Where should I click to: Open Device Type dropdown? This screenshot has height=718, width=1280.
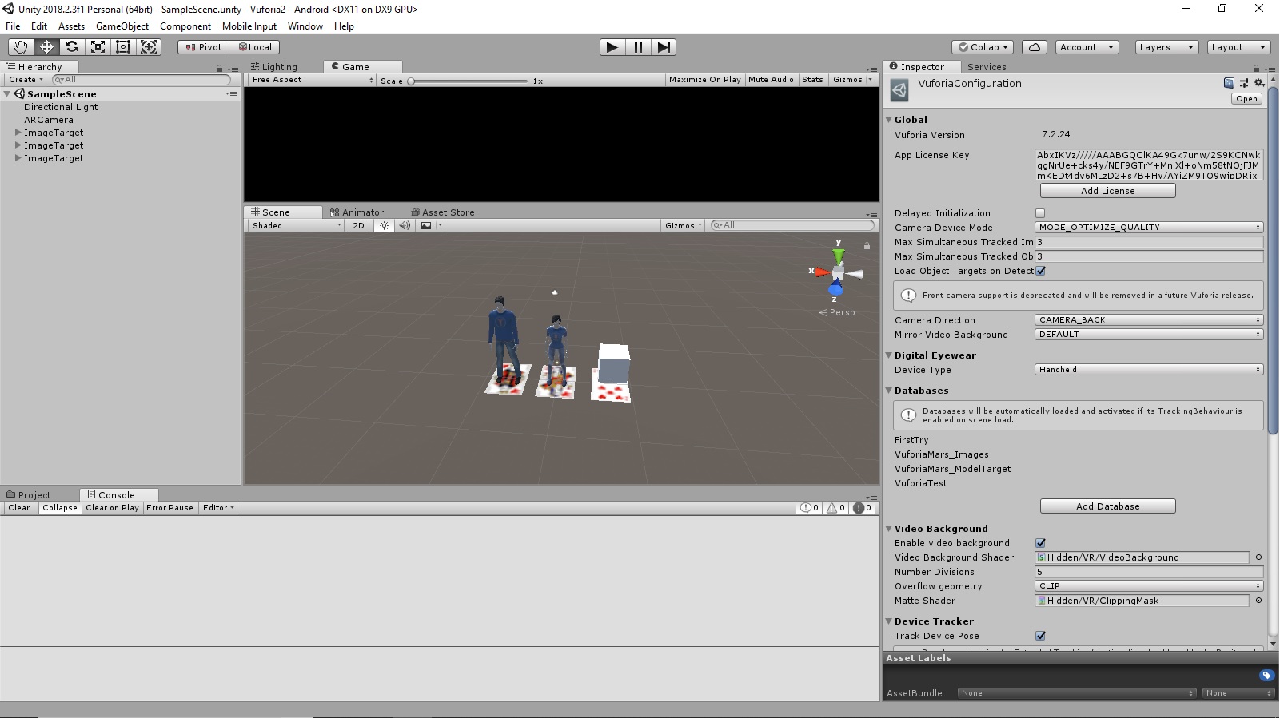(x=1149, y=370)
